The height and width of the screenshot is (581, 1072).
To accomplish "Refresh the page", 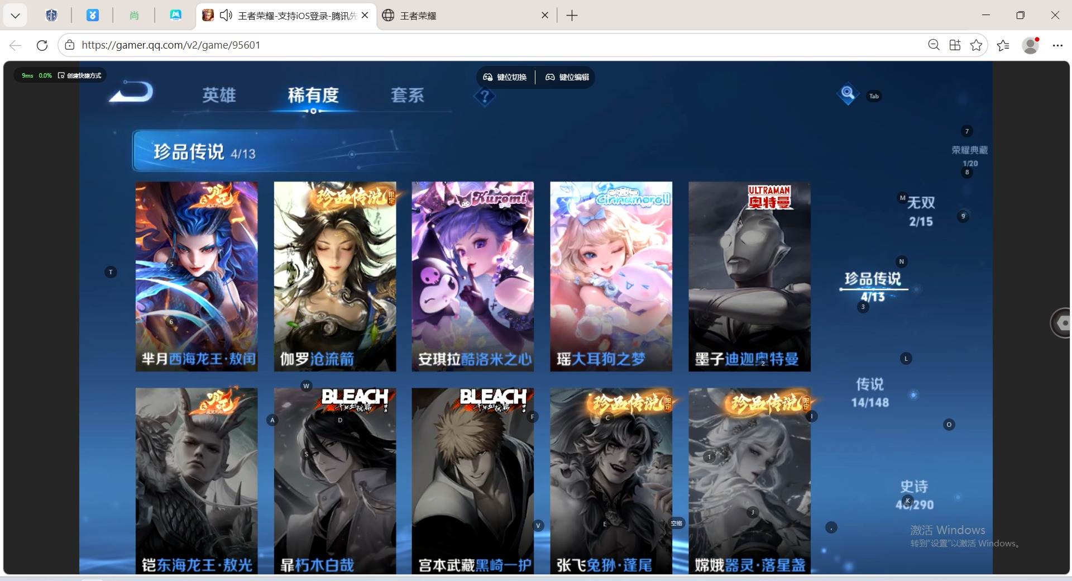I will [42, 45].
